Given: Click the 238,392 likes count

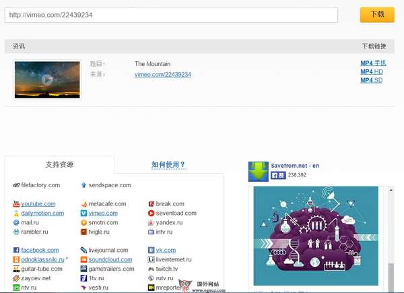Looking at the screenshot, I should [x=297, y=175].
